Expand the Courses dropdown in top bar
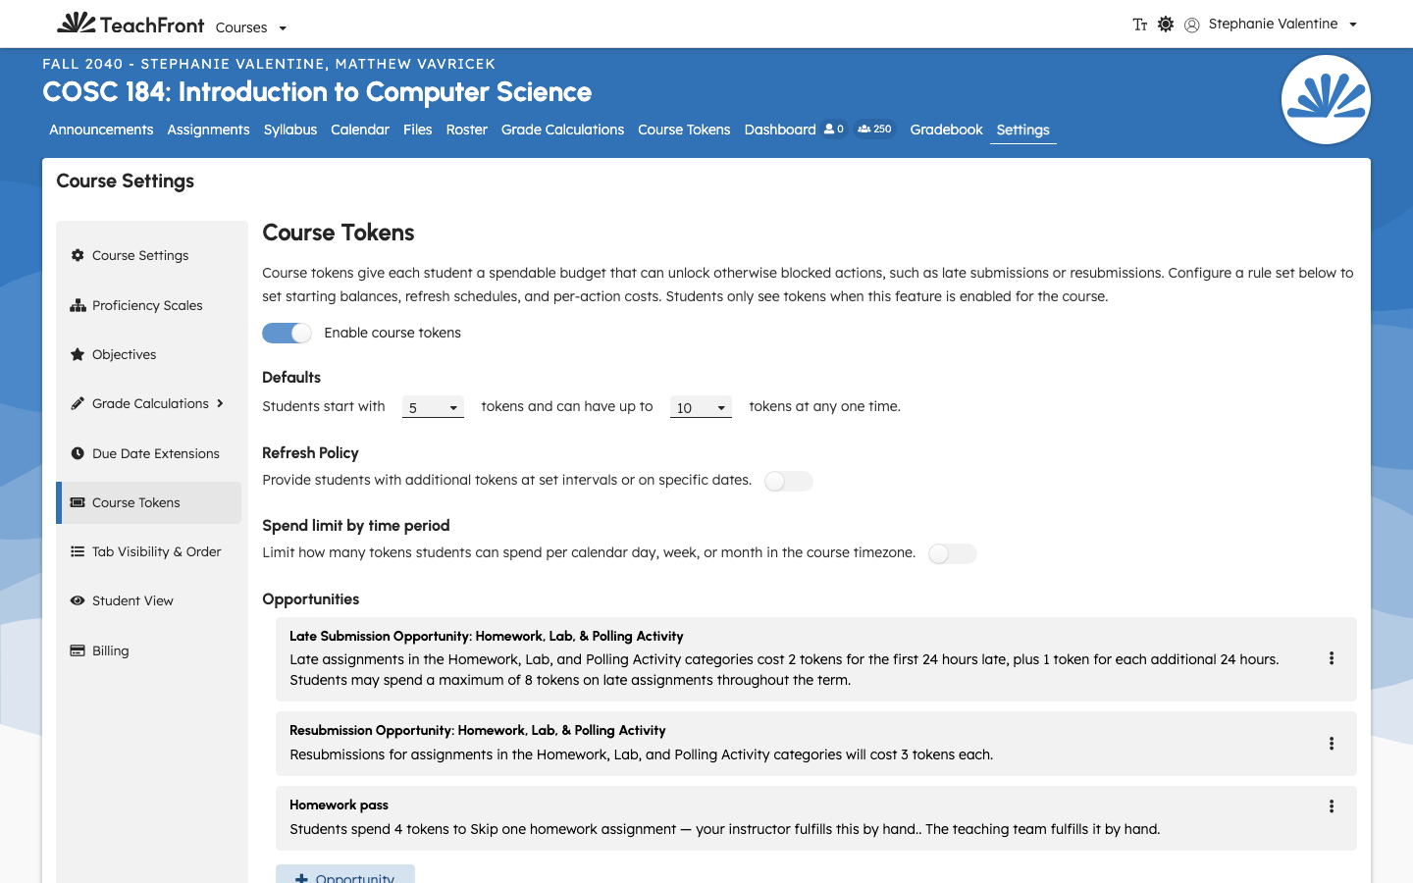The height and width of the screenshot is (883, 1413). pos(251,27)
